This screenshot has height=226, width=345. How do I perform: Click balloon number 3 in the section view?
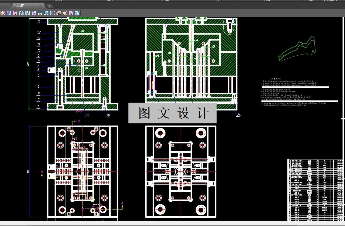tap(39, 94)
